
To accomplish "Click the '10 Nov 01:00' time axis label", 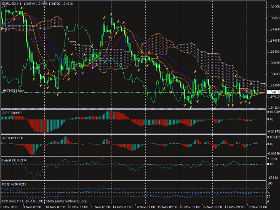I will pos(56,207).
